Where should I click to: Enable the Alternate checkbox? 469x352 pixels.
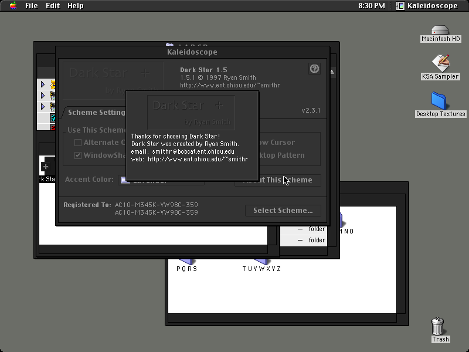78,143
